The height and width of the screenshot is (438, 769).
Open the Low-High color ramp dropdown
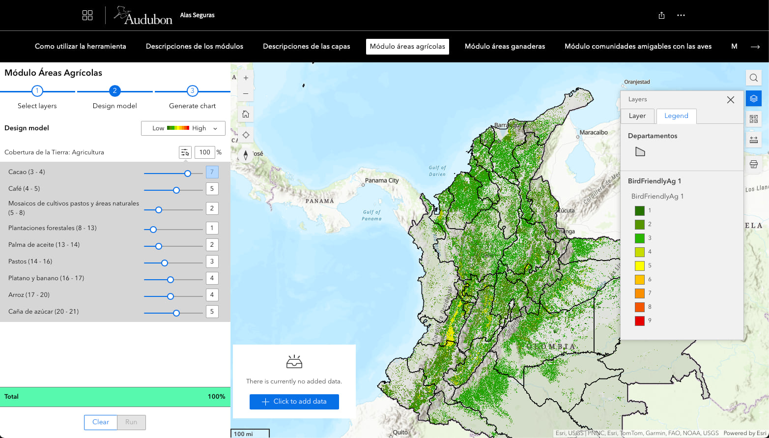[x=183, y=128]
